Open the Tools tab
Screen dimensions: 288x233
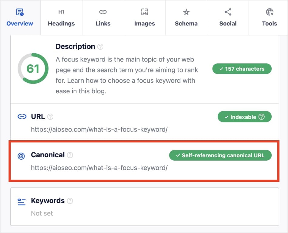pyautogui.click(x=270, y=18)
